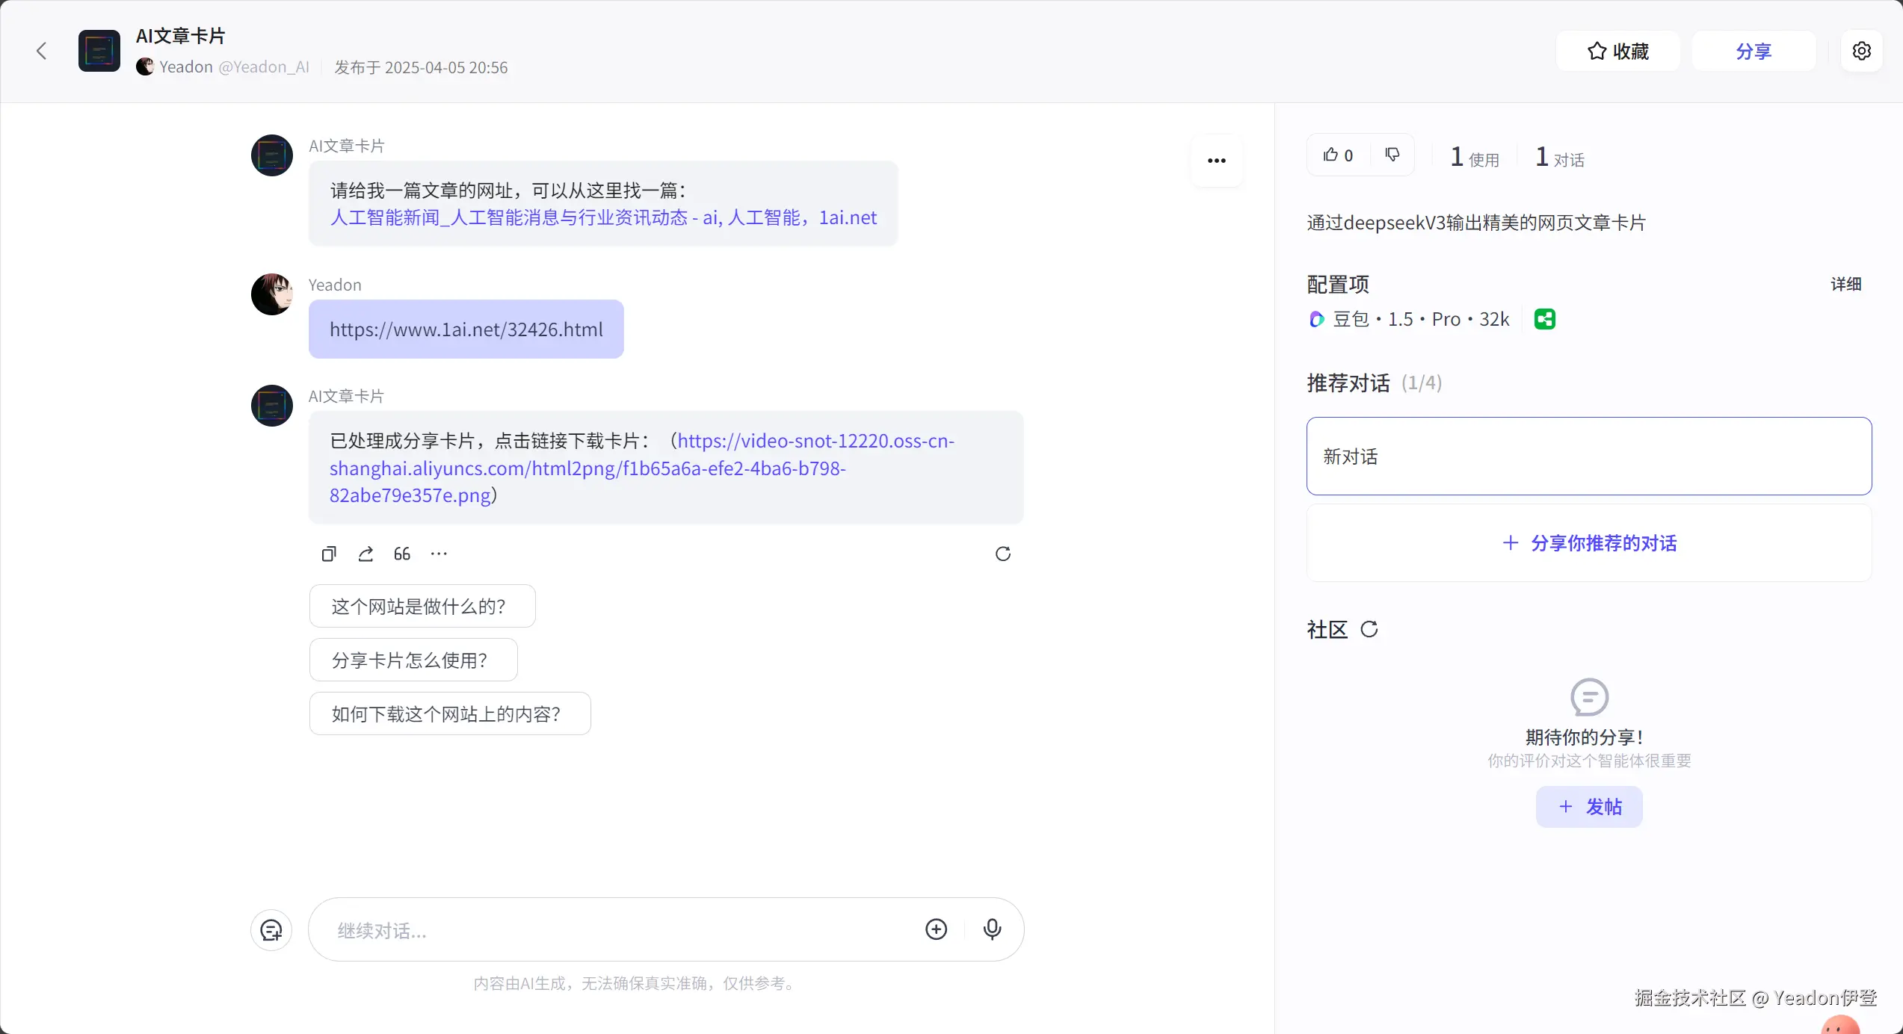The height and width of the screenshot is (1034, 1903).
Task: Regenerate the response with refresh icon
Action: pyautogui.click(x=1003, y=554)
